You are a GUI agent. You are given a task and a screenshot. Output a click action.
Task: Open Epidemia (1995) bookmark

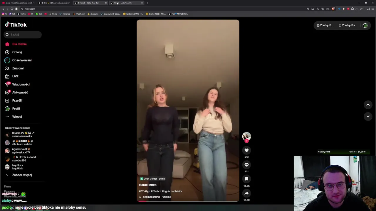pyautogui.click(x=133, y=14)
